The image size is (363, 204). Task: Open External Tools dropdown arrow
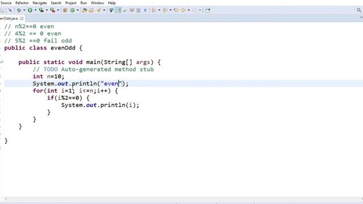(58, 10)
